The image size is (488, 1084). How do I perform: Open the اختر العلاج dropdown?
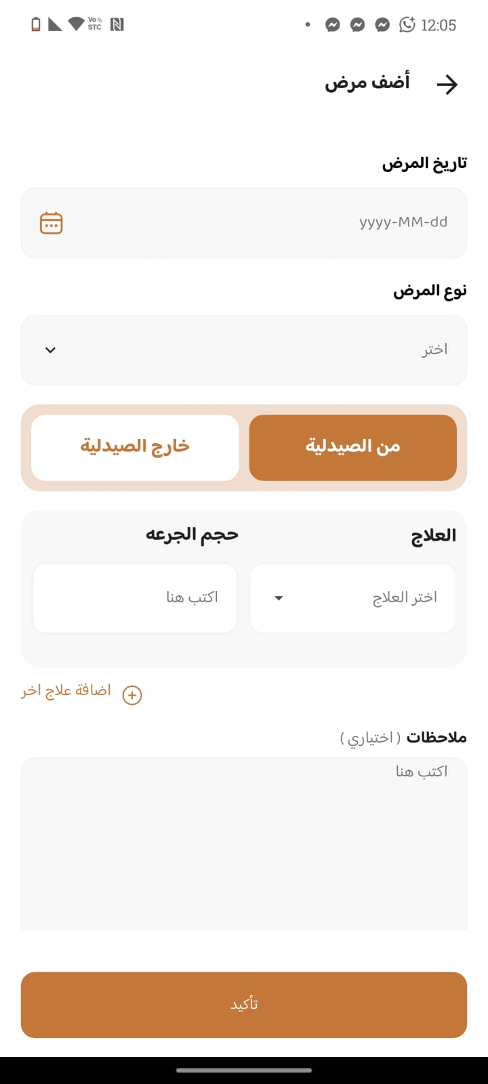353,598
